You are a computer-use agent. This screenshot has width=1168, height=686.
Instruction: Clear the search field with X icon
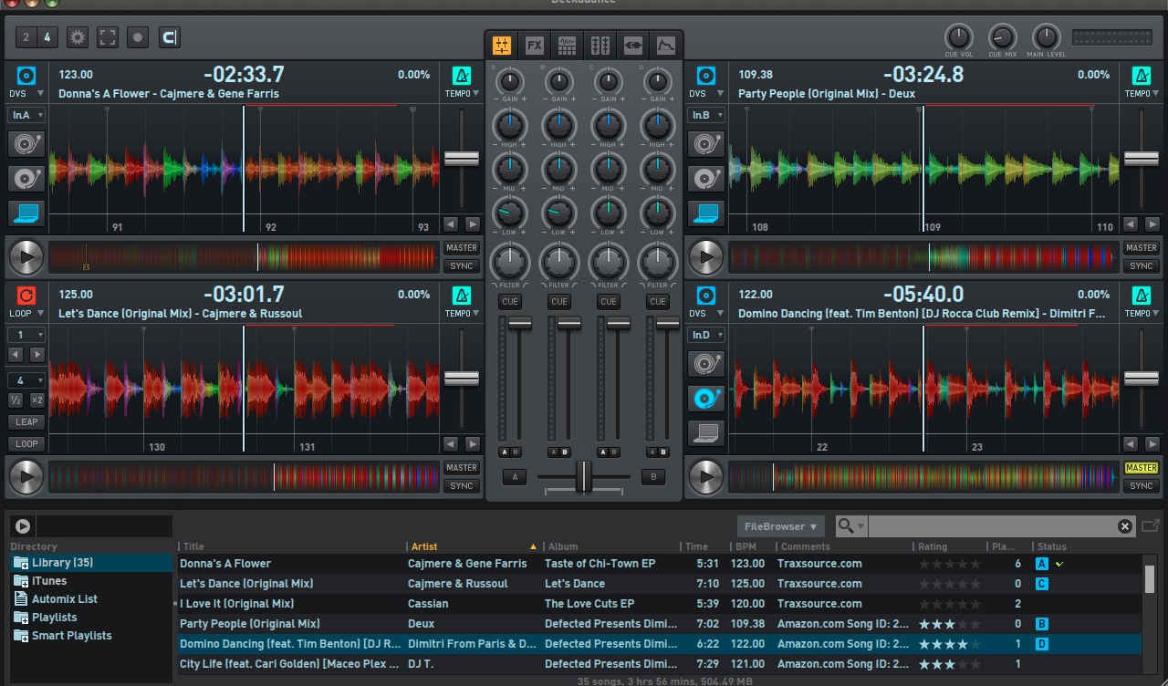pyautogui.click(x=1125, y=526)
